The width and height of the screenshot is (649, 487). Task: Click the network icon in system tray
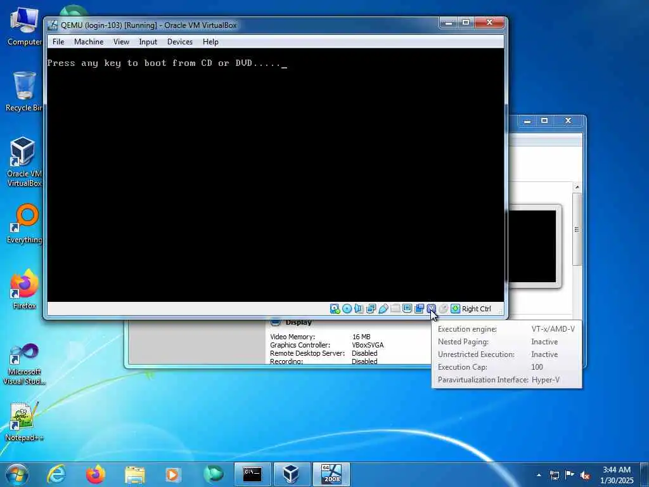[554, 475]
